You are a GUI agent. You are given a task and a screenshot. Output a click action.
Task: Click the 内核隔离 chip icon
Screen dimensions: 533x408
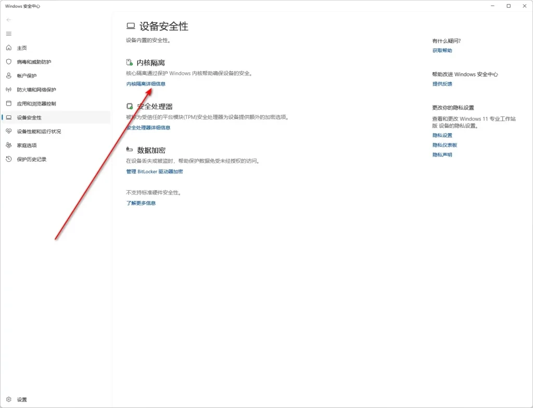tap(130, 62)
